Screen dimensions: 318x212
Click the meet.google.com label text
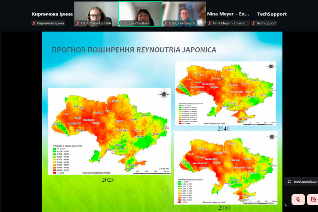(x=306, y=182)
